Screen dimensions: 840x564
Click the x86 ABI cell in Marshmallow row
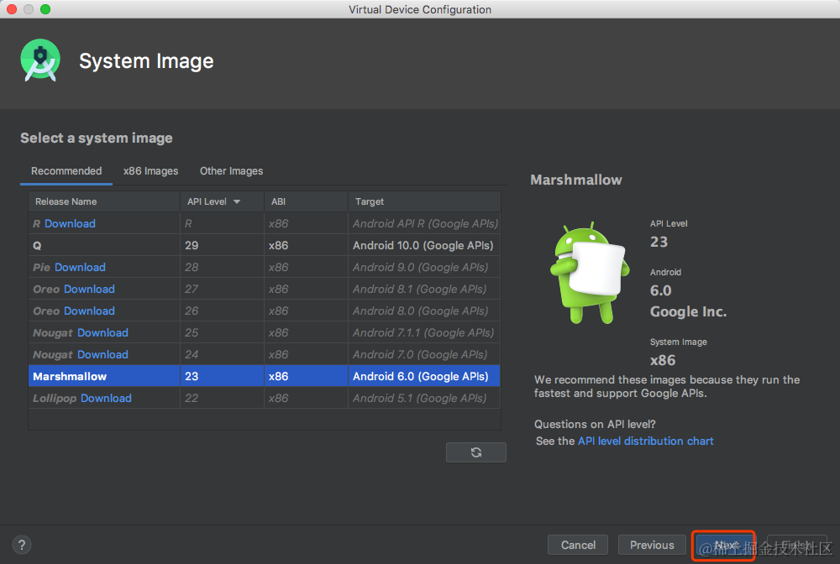coord(306,376)
